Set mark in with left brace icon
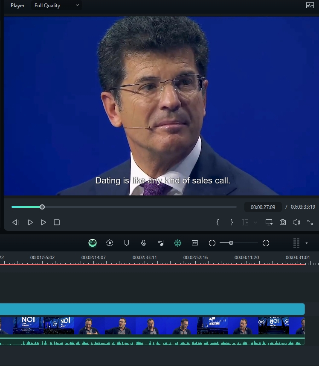This screenshot has width=319, height=366. click(217, 222)
